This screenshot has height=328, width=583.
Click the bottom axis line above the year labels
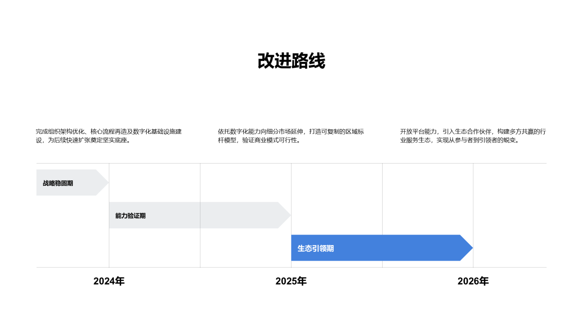[x=291, y=267]
